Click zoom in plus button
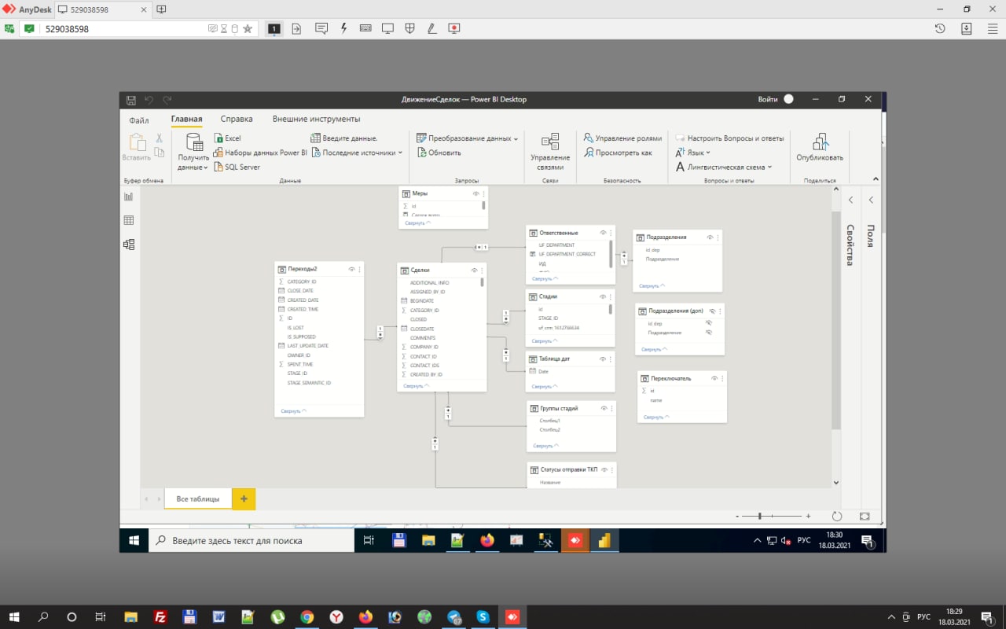 tap(808, 516)
